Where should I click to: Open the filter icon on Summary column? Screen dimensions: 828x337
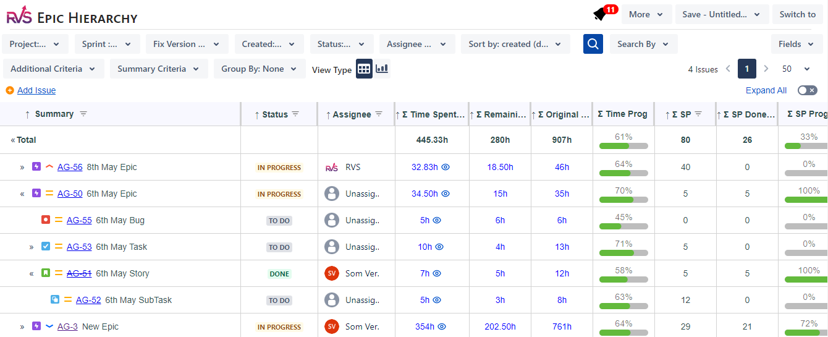83,114
